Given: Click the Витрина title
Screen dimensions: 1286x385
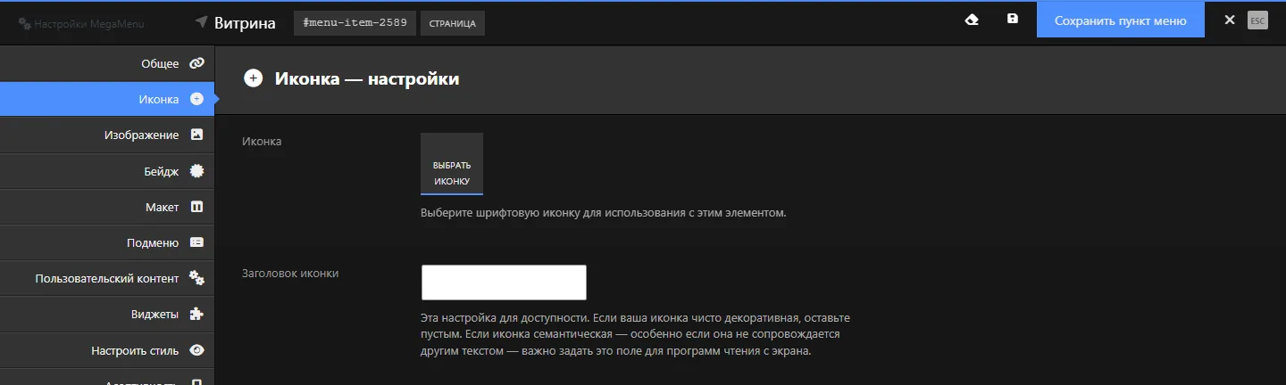Looking at the screenshot, I should tap(245, 22).
